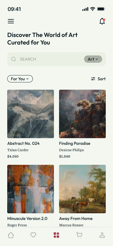Open Away From Home painting image
This screenshot has width=113, height=246.
pos(82,189)
